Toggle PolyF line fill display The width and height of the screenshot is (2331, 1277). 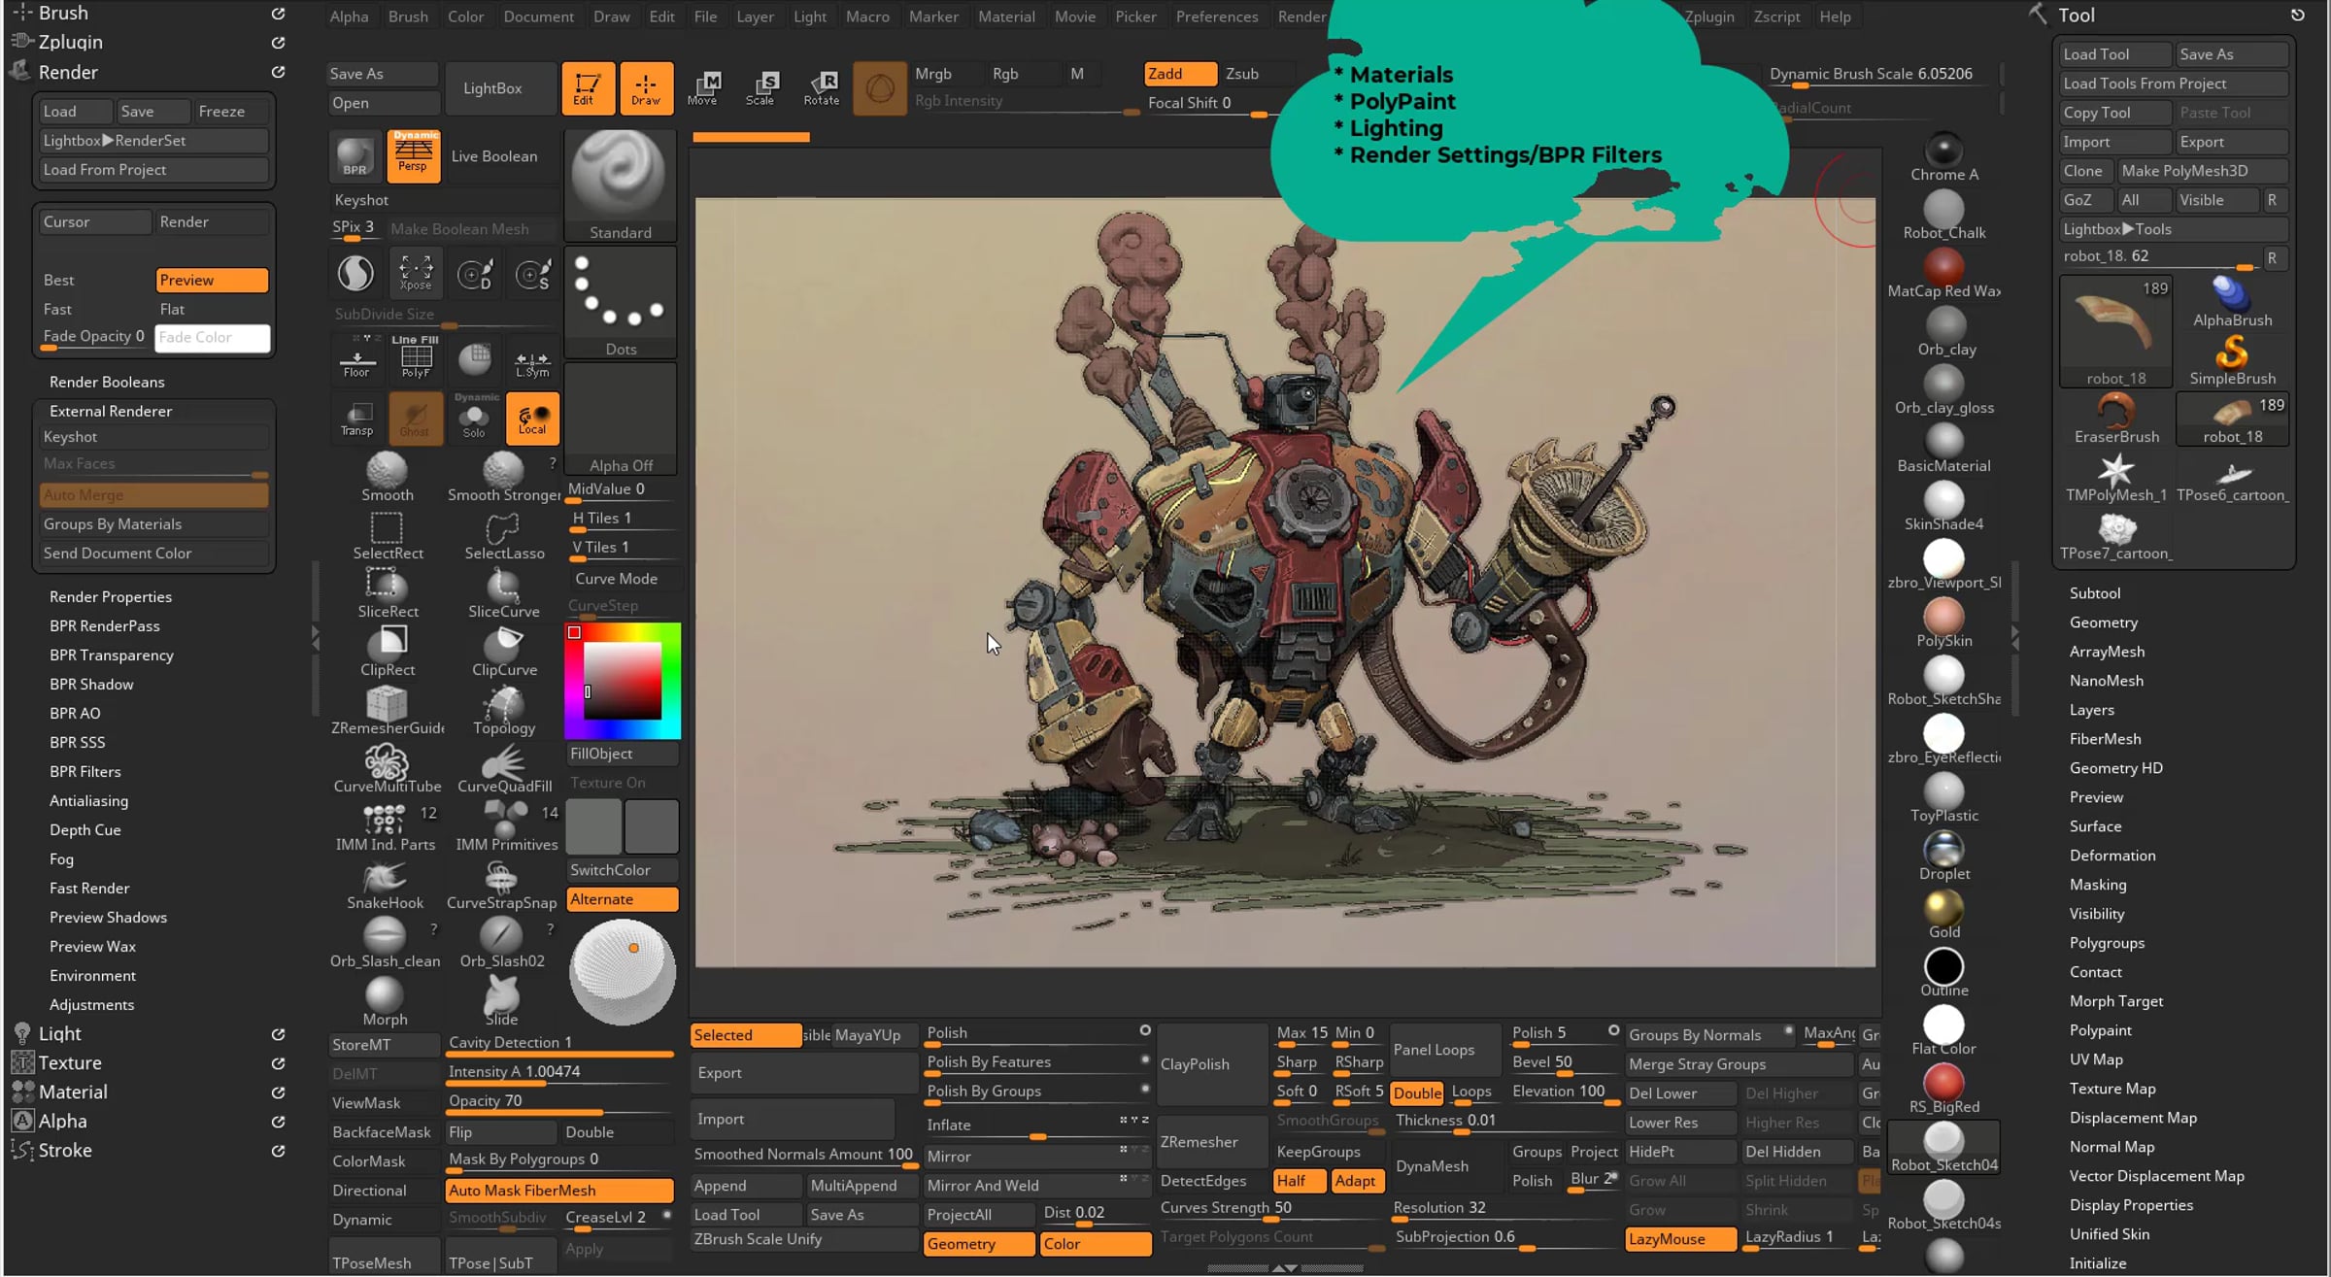(416, 359)
